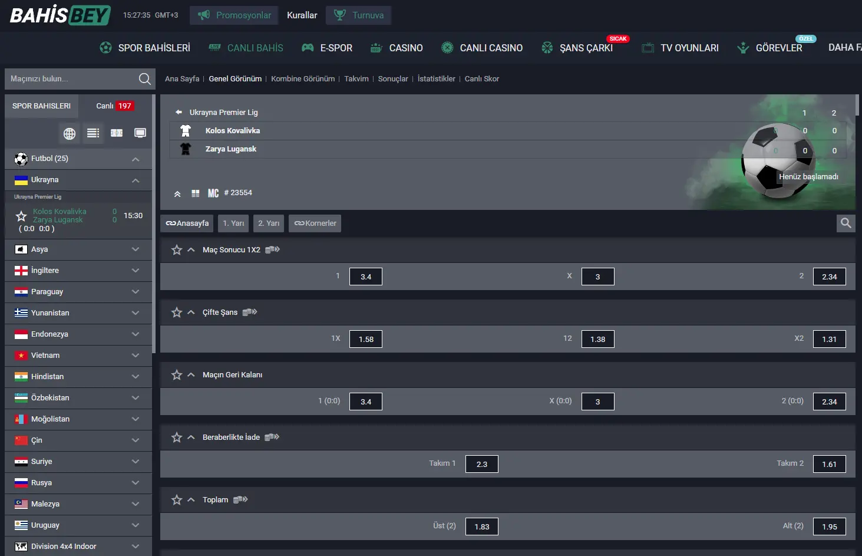Click the double-up collapse arrows under scoreboard
This screenshot has height=556, width=862.
pyautogui.click(x=177, y=193)
